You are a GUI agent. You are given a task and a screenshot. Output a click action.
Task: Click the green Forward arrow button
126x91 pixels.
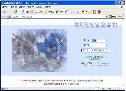[16, 12]
